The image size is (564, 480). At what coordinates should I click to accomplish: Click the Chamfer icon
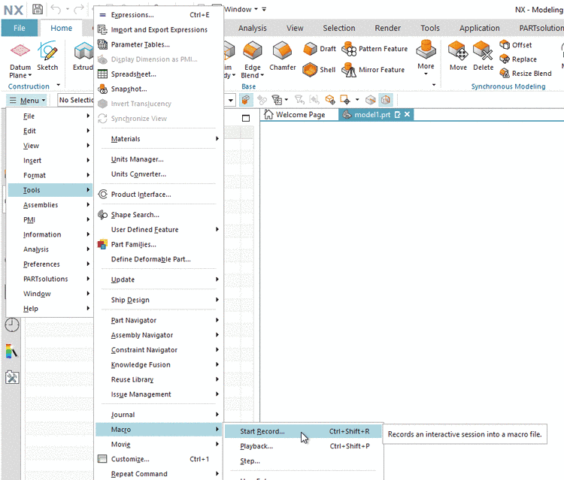282,51
